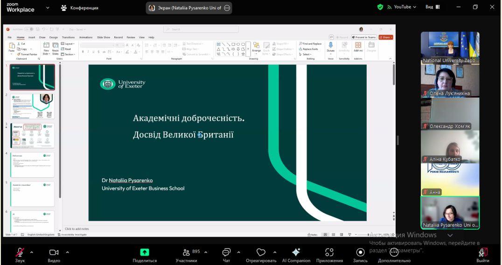
Task: Click the Олена Лук'яніхіна video tile
Action: pos(450,81)
